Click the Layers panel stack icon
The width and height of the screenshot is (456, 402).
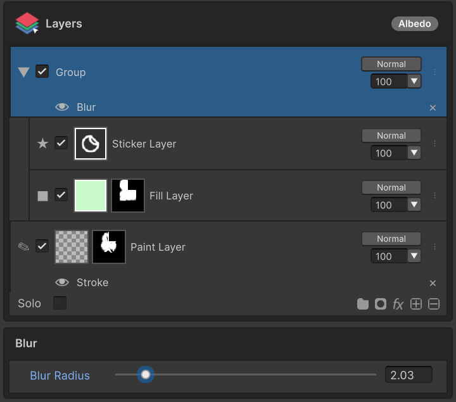[27, 23]
